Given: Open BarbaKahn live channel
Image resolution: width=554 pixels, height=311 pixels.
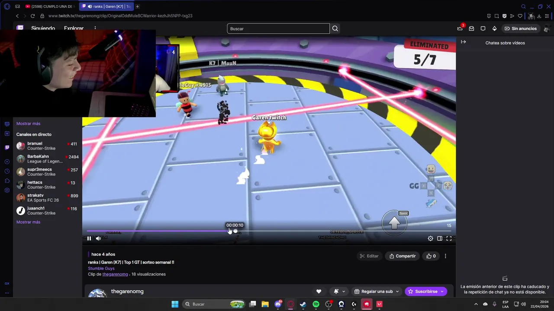Looking at the screenshot, I should click(x=47, y=159).
